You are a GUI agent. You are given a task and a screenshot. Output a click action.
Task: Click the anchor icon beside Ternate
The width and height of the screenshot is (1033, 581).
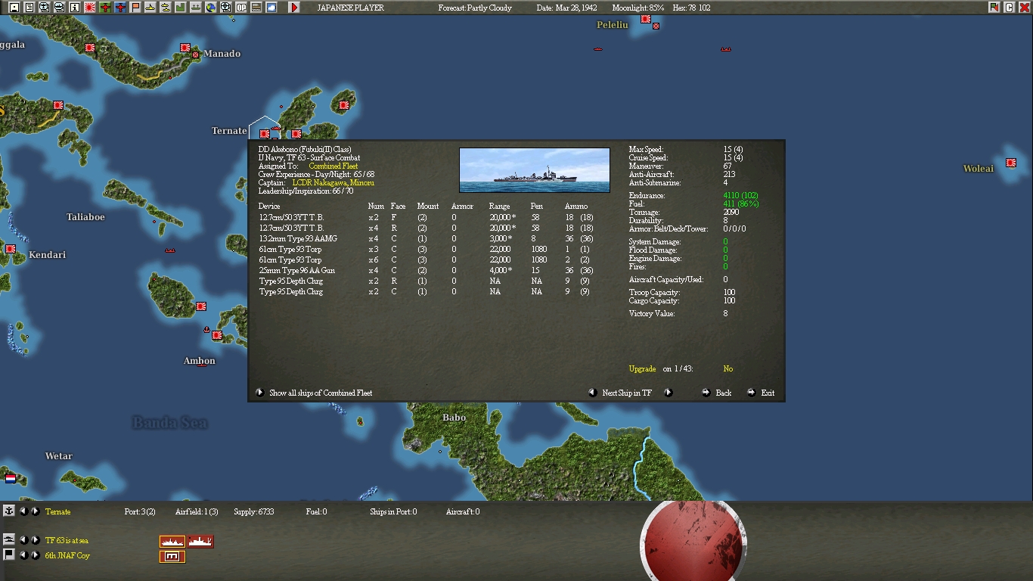tap(9, 511)
